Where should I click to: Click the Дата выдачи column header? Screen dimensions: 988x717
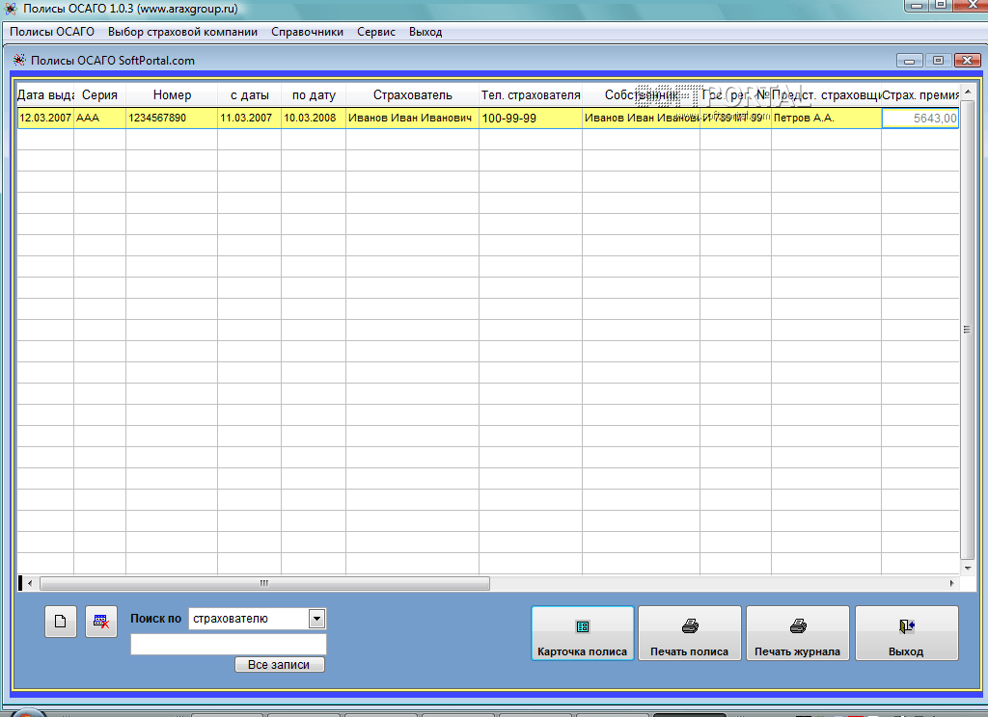click(x=45, y=95)
